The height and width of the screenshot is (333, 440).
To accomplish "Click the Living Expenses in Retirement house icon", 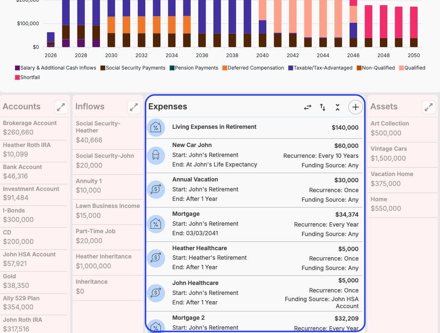I will coord(156,128).
